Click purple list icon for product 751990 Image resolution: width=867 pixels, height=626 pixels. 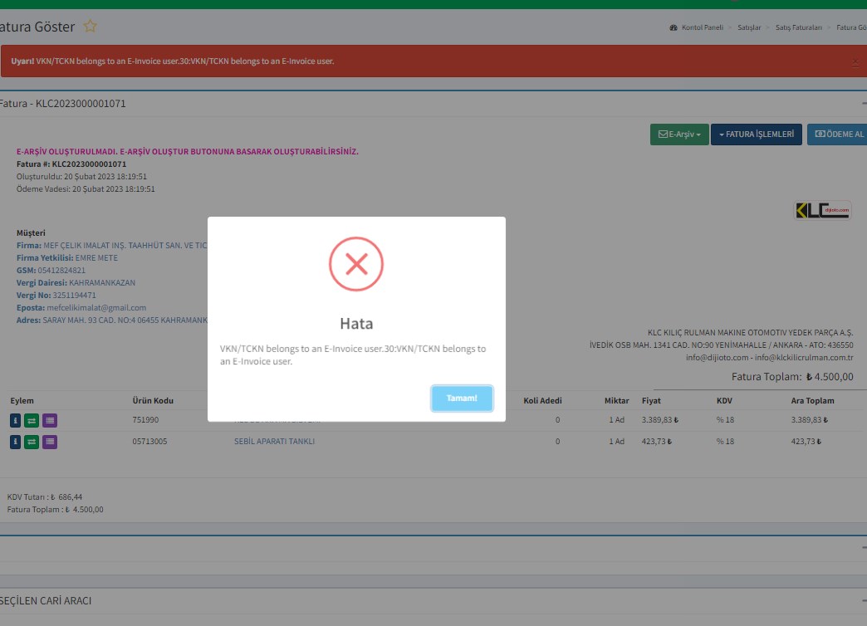[49, 420]
